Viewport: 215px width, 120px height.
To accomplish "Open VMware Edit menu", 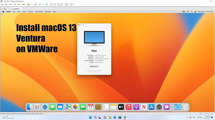I will (x=6, y=4).
